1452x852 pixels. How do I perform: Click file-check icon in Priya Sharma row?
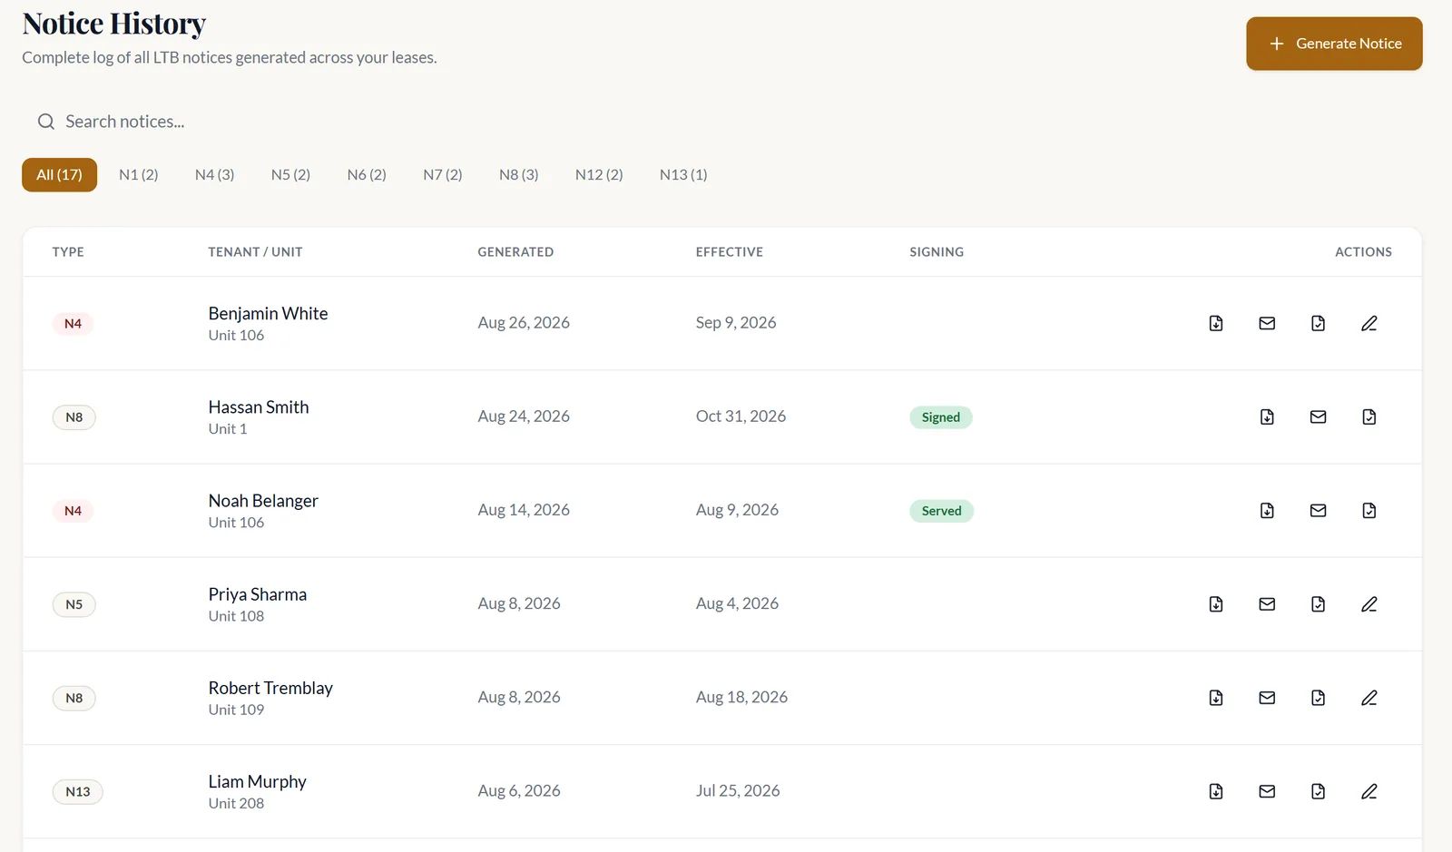(1318, 603)
